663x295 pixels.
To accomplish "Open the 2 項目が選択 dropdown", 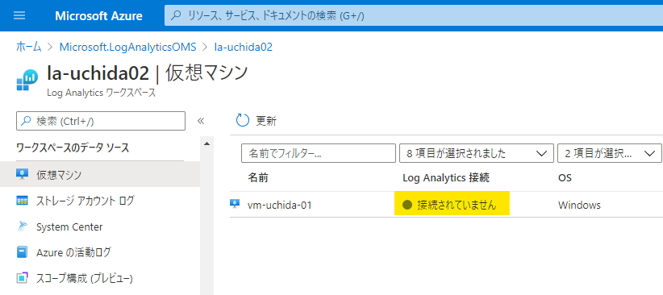I will tap(609, 153).
